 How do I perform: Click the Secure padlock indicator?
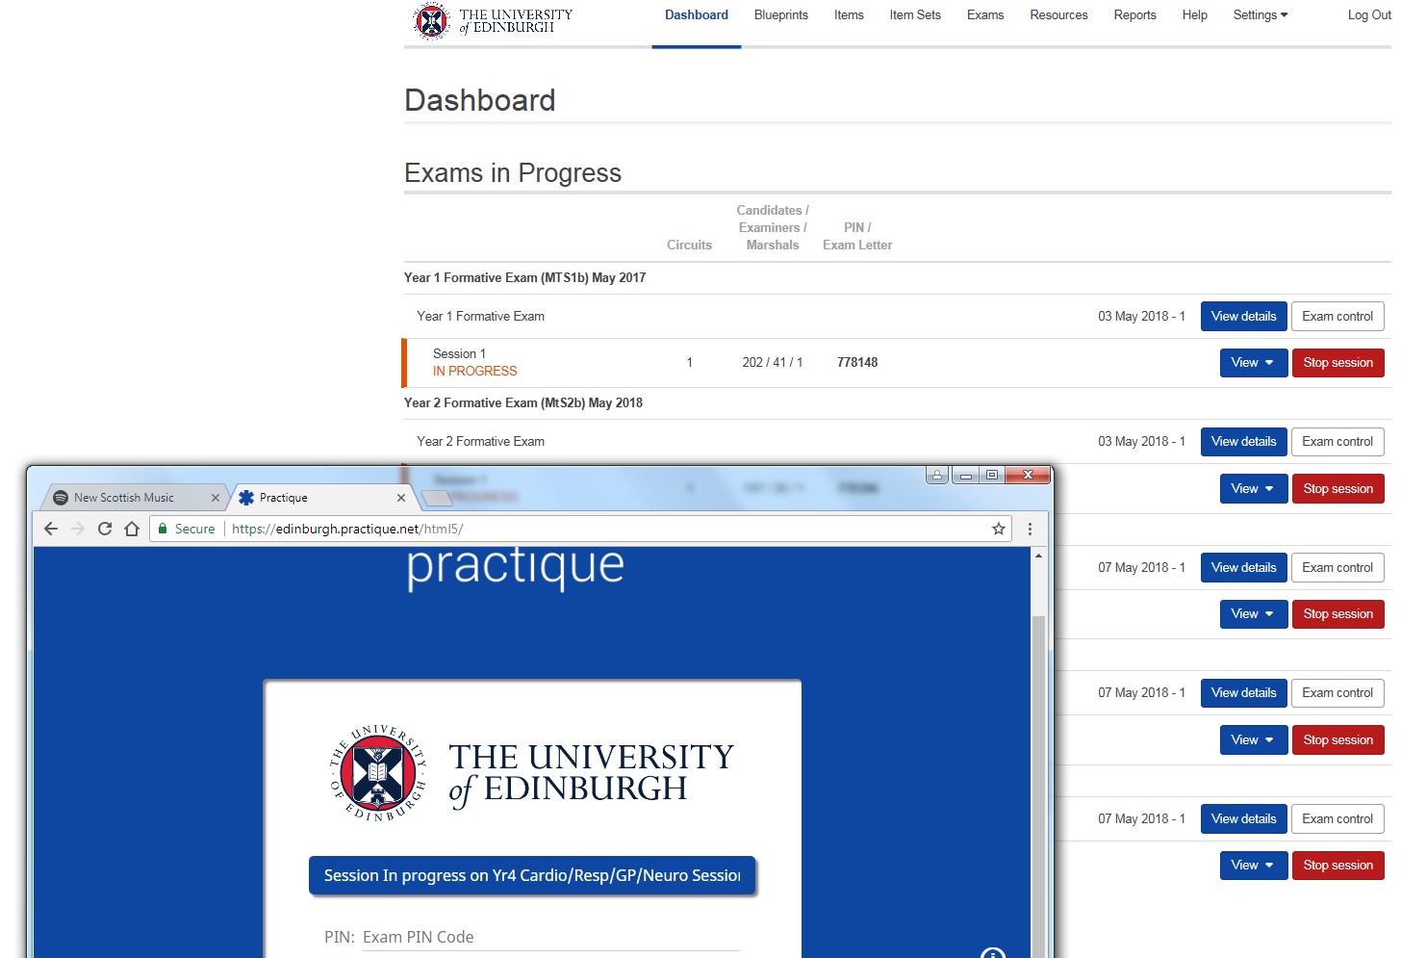point(187,529)
